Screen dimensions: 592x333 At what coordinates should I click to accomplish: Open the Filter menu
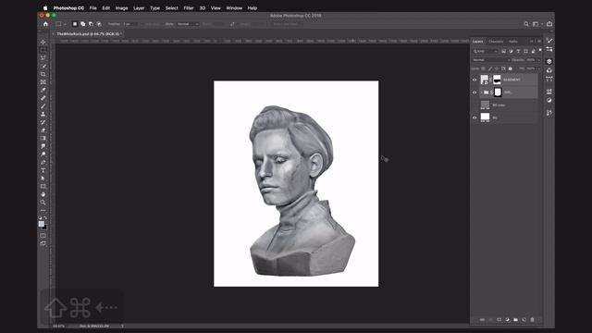click(189, 8)
